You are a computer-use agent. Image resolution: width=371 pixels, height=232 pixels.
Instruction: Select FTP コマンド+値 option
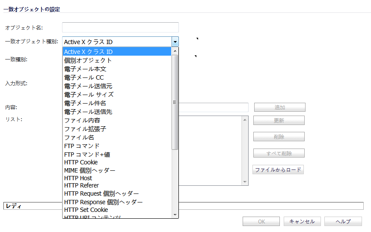pos(117,155)
